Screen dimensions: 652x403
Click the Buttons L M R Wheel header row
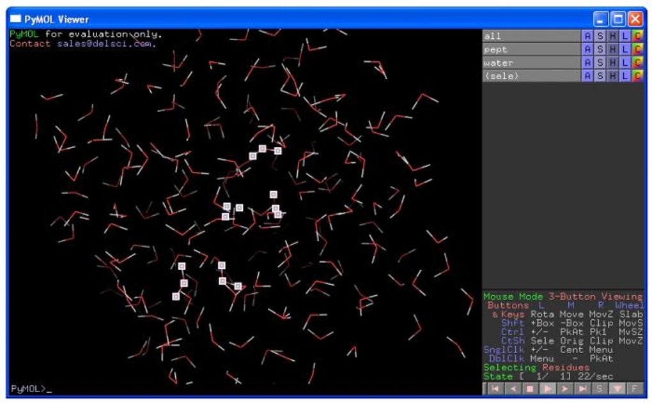pyautogui.click(x=565, y=305)
